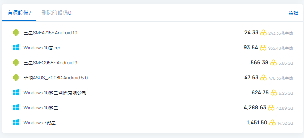This screenshot has height=138, width=304.
Task: Click honeycomb credit icon next to 566.38
Action: [273, 63]
